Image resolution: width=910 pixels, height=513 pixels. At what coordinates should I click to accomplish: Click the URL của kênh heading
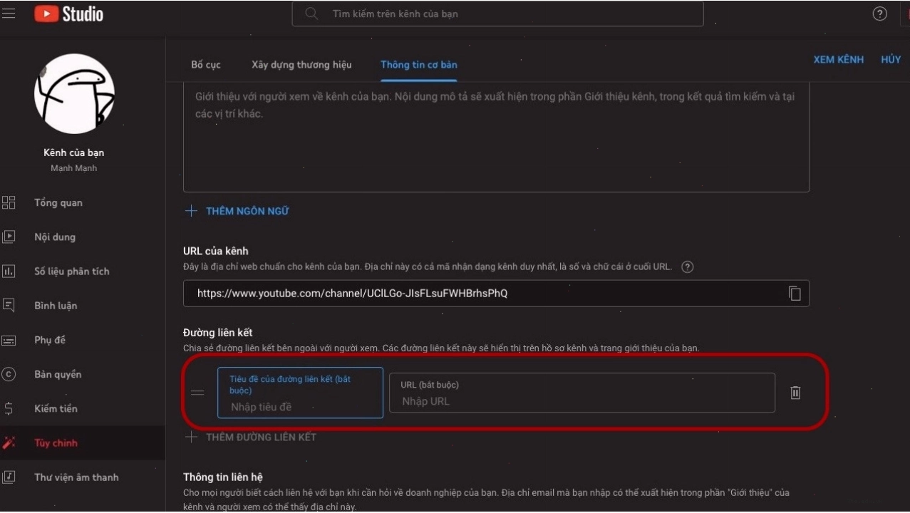pyautogui.click(x=216, y=251)
